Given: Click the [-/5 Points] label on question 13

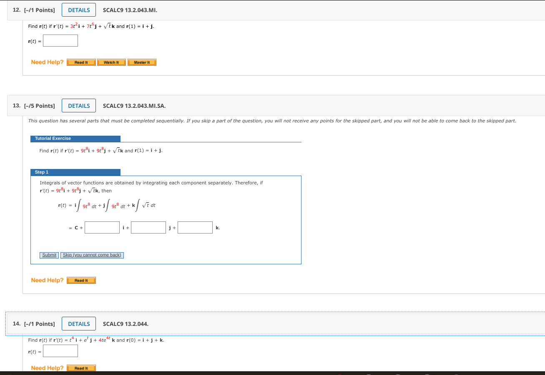Looking at the screenshot, I should coord(40,106).
